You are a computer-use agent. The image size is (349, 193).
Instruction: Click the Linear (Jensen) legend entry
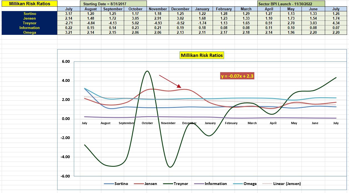coord(282,184)
